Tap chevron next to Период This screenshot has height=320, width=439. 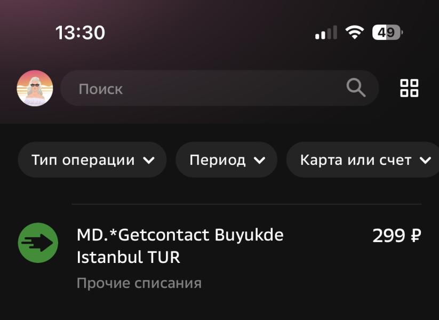coord(259,161)
